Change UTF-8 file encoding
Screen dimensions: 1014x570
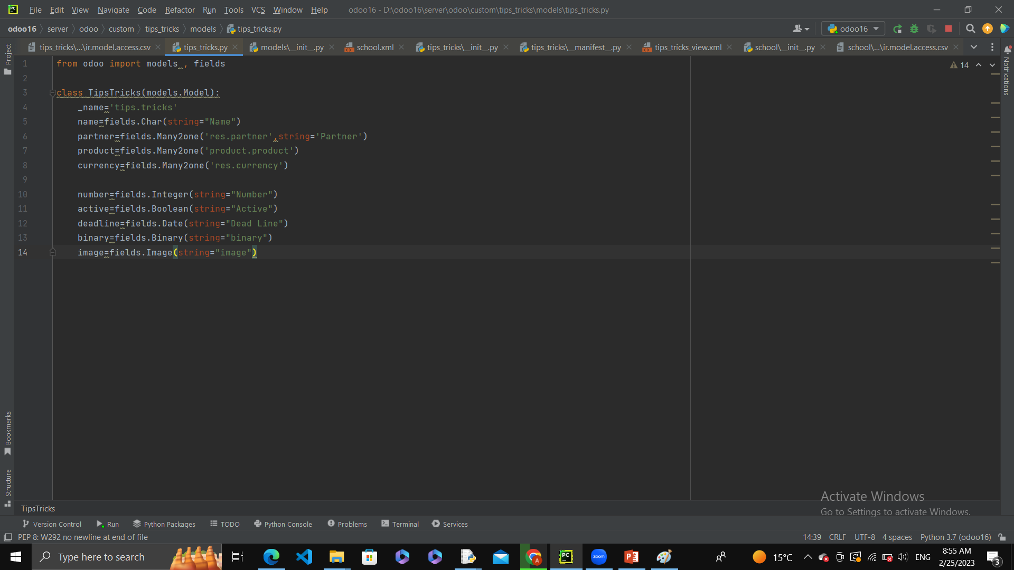(x=865, y=537)
